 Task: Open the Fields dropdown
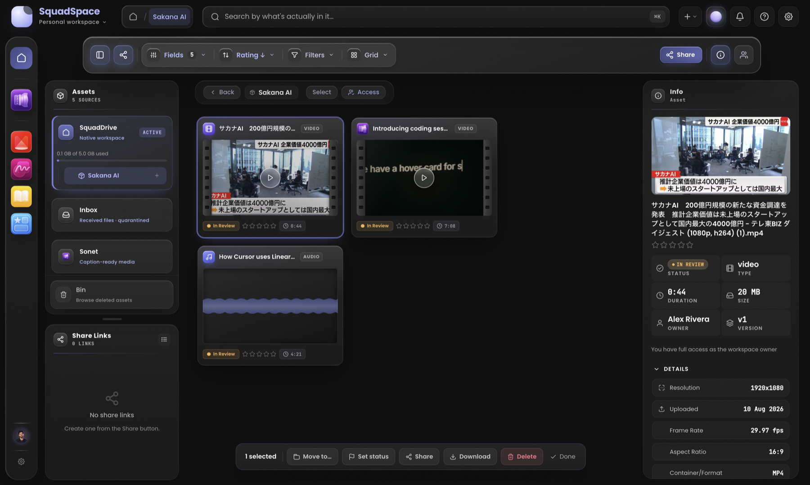coord(176,55)
